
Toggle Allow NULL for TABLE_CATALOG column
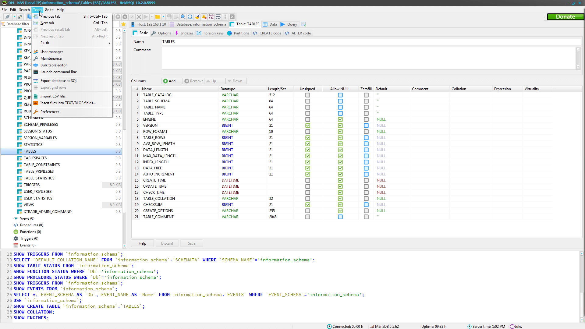[x=340, y=95]
